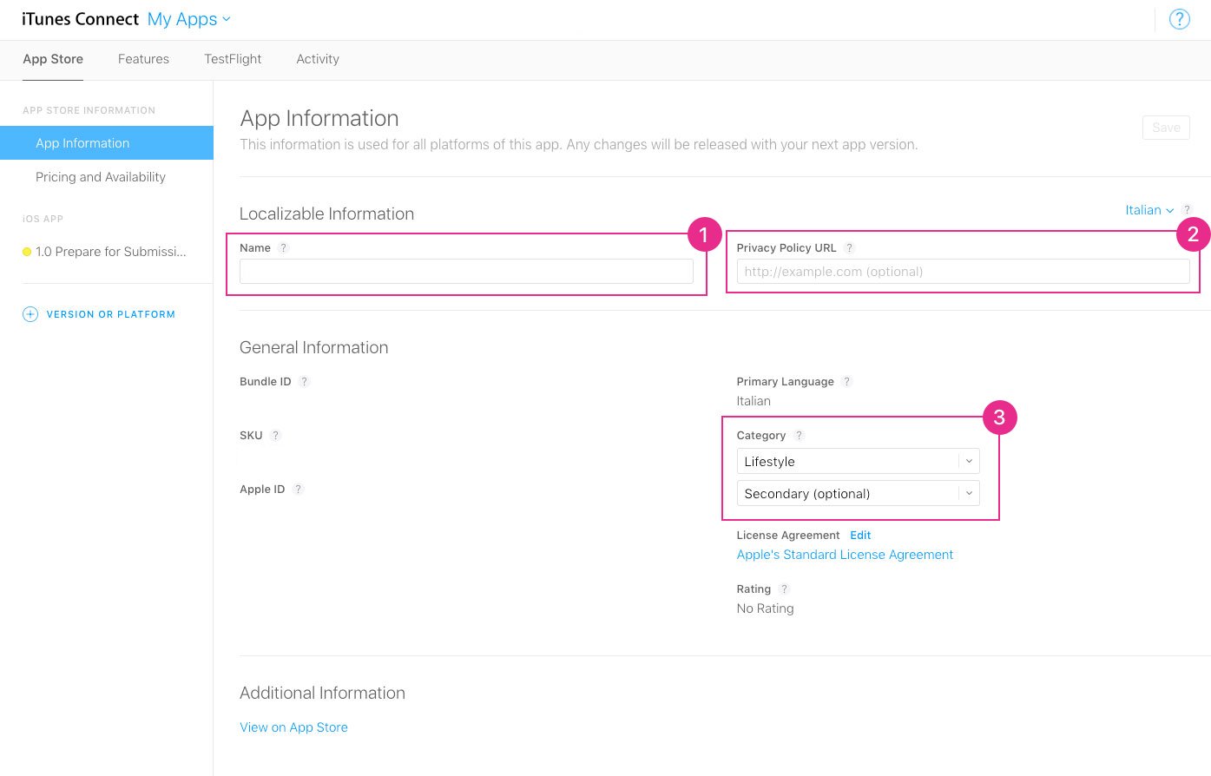Click the Additional Information heading
Screen dimensions: 1211x776
322,693
